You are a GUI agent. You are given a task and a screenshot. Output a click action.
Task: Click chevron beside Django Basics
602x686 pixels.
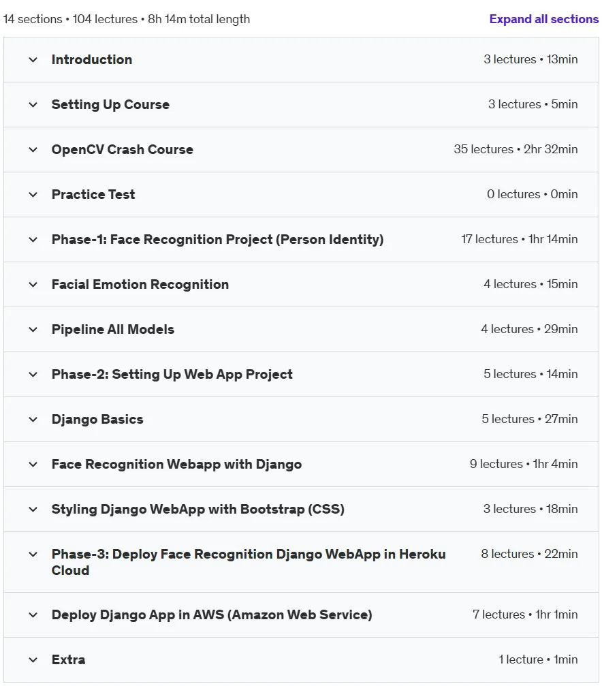pyautogui.click(x=33, y=420)
